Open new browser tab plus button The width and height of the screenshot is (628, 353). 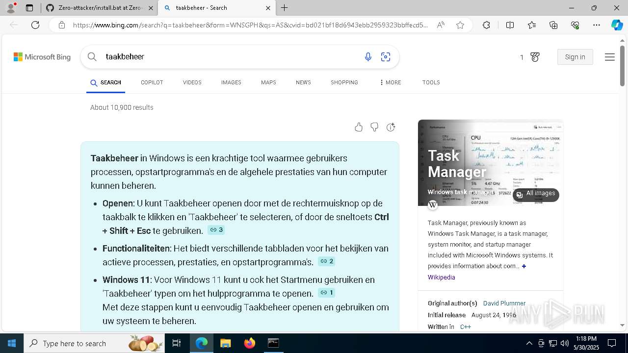pyautogui.click(x=285, y=8)
